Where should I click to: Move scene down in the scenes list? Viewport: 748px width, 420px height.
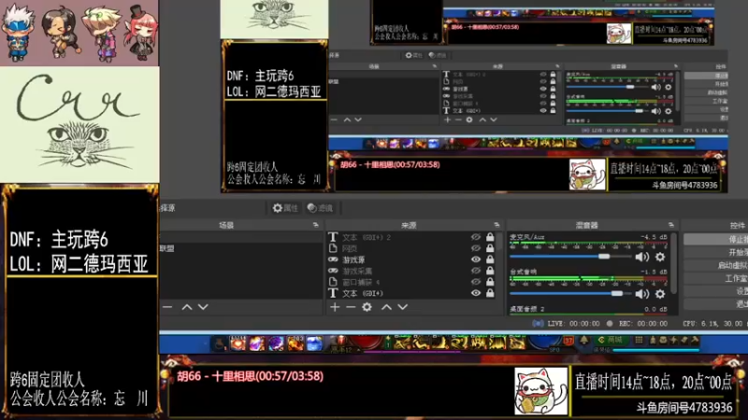point(203,307)
